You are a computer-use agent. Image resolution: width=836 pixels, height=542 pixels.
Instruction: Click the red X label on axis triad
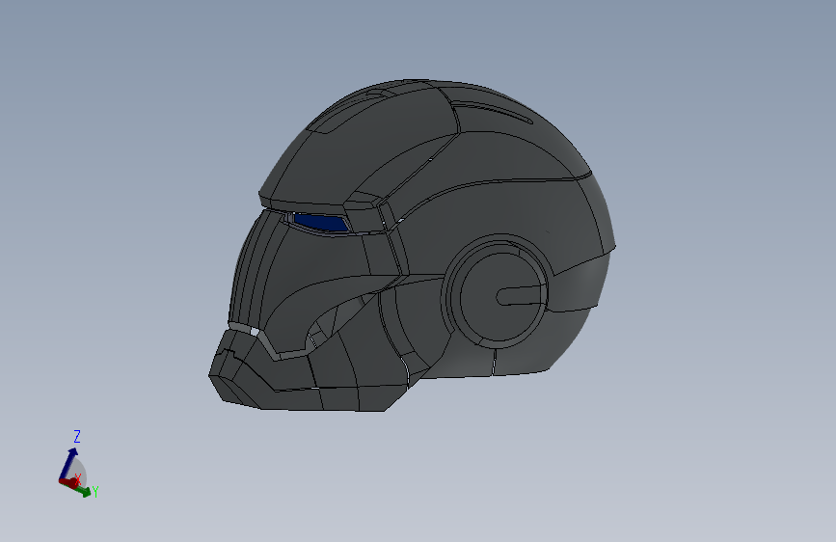tap(78, 478)
